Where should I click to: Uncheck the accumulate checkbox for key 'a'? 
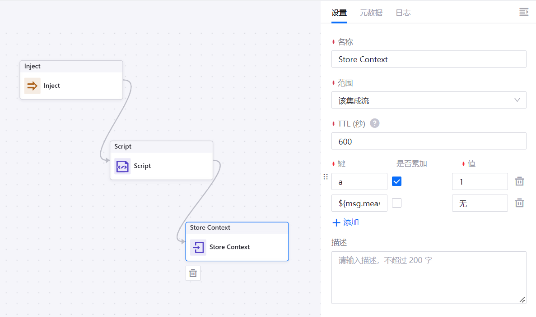[396, 181]
